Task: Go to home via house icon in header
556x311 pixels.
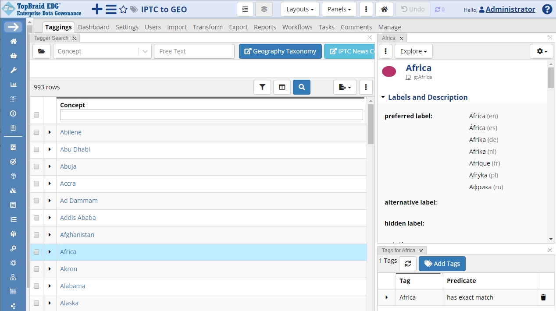Action: pos(384,9)
